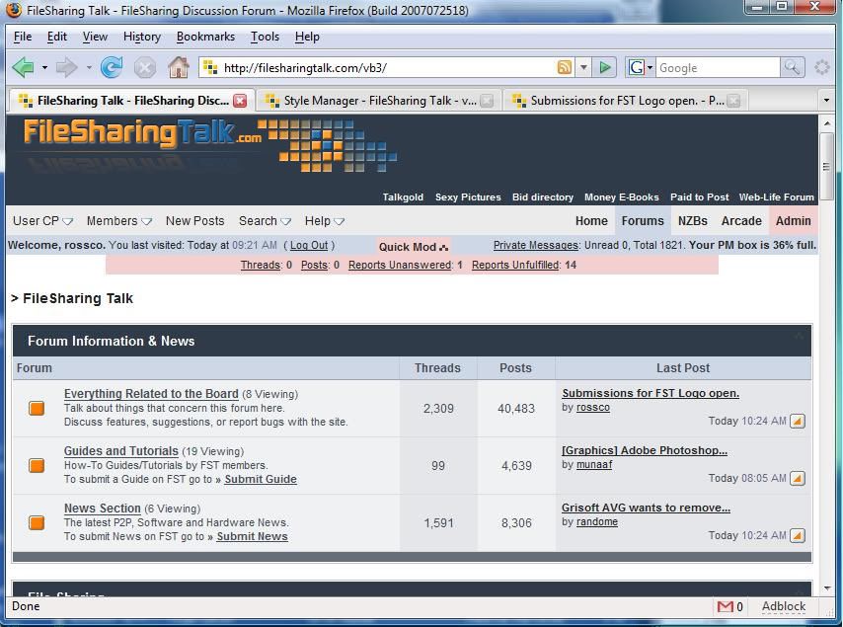Click the vertical scrollbar thumb
Viewport: 843px width, 627px height.
tap(827, 166)
